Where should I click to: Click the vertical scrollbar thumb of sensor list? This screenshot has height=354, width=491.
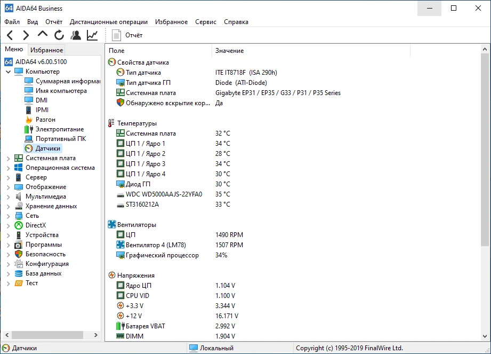click(x=485, y=150)
